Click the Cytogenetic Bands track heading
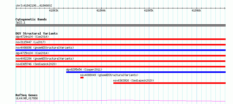The image size is (233, 104). pos(31,19)
